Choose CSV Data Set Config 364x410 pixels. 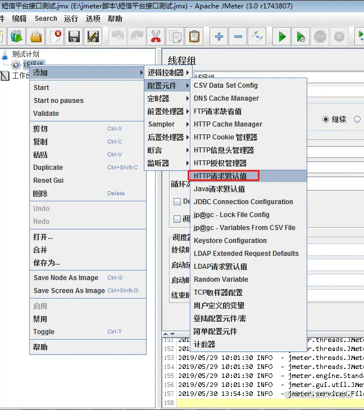(x=248, y=85)
